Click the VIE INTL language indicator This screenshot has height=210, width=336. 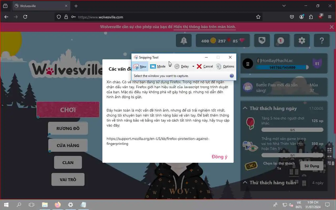tap(299, 205)
